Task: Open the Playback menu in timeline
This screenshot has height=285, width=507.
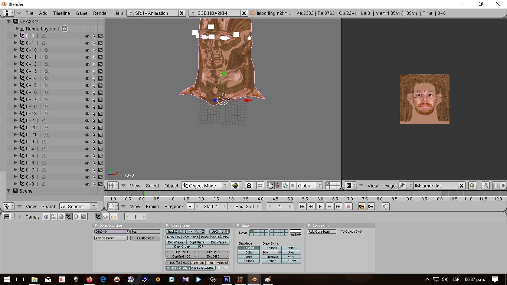Action: pos(174,206)
